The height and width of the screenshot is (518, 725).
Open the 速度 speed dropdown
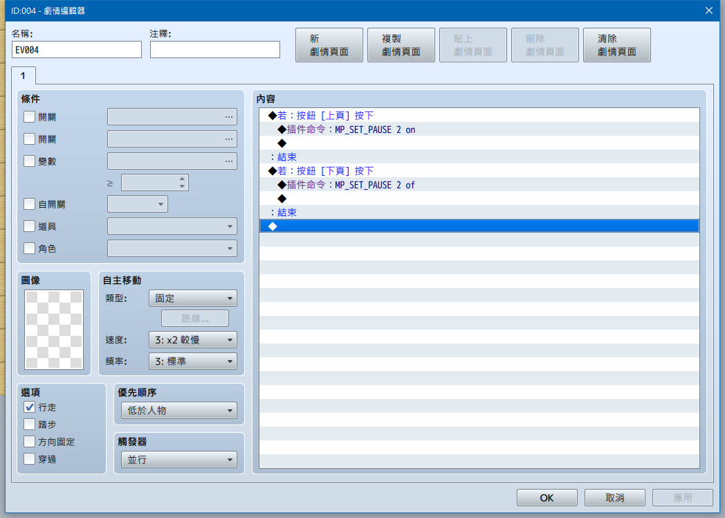click(193, 340)
